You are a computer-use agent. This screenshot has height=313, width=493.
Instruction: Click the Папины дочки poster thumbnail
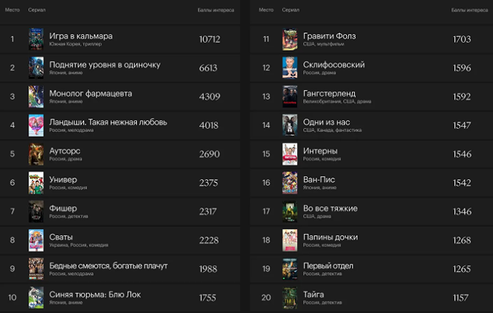coord(289,240)
